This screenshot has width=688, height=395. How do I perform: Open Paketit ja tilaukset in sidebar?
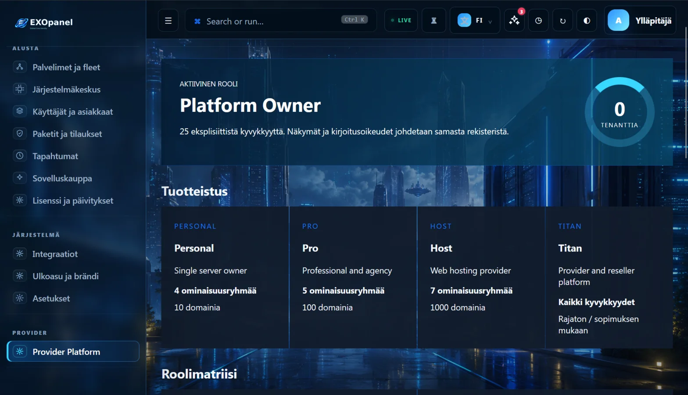pyautogui.click(x=73, y=134)
